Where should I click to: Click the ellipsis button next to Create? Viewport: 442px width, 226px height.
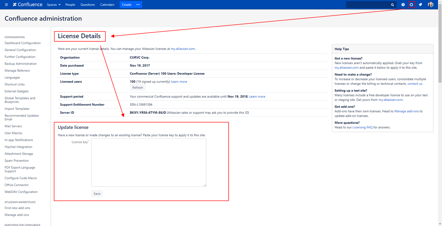138,5
